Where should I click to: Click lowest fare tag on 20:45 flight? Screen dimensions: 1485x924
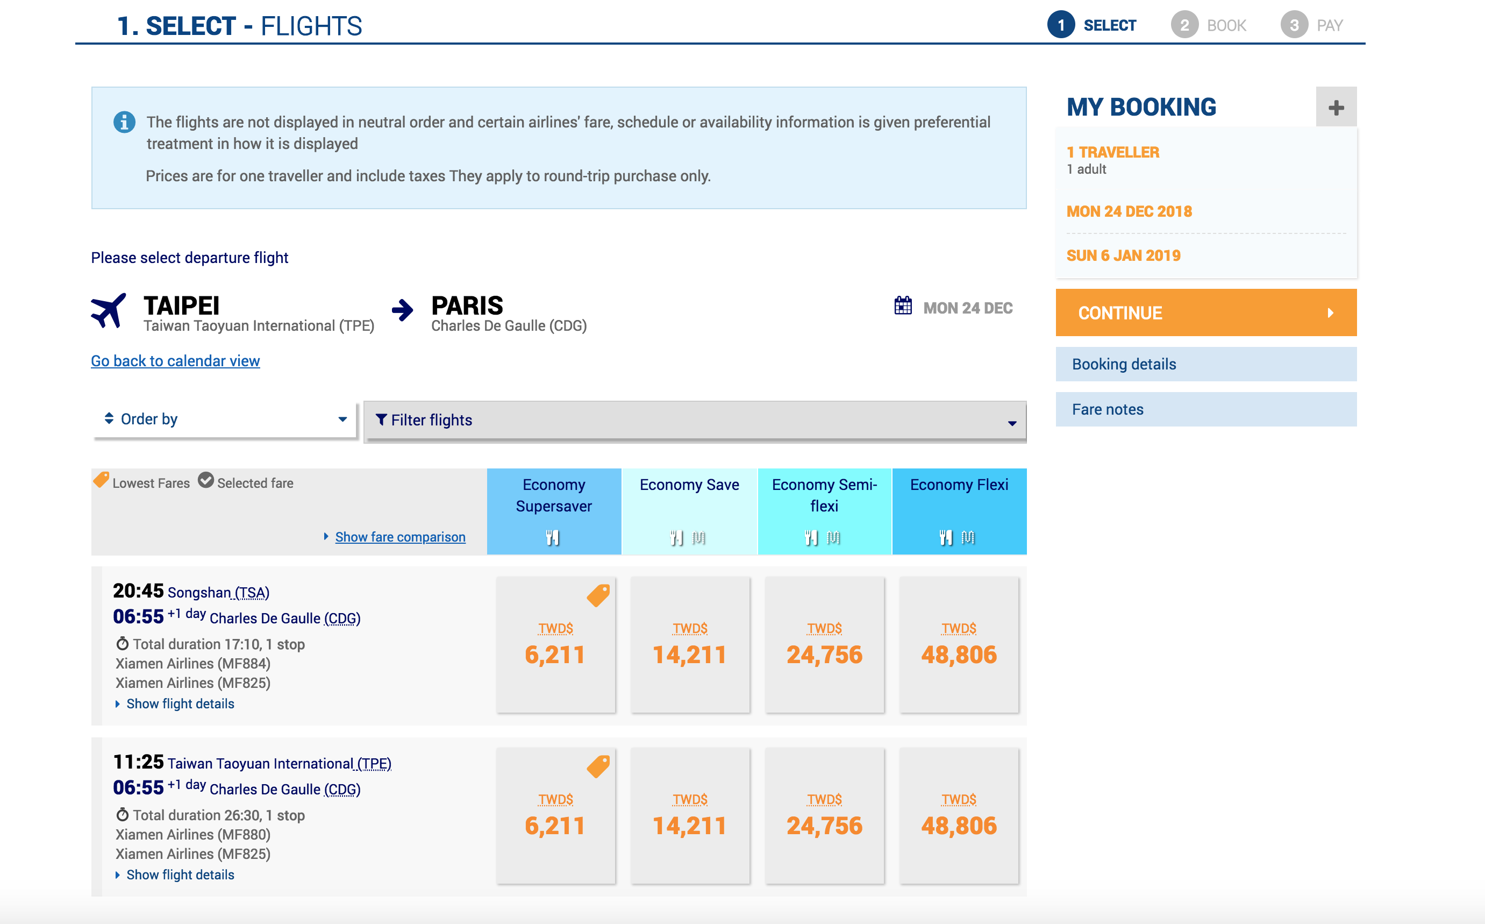pyautogui.click(x=598, y=595)
